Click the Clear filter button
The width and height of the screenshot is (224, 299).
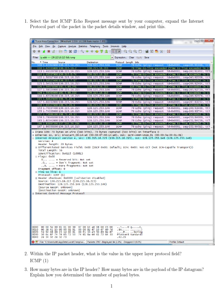(x=132, y=58)
